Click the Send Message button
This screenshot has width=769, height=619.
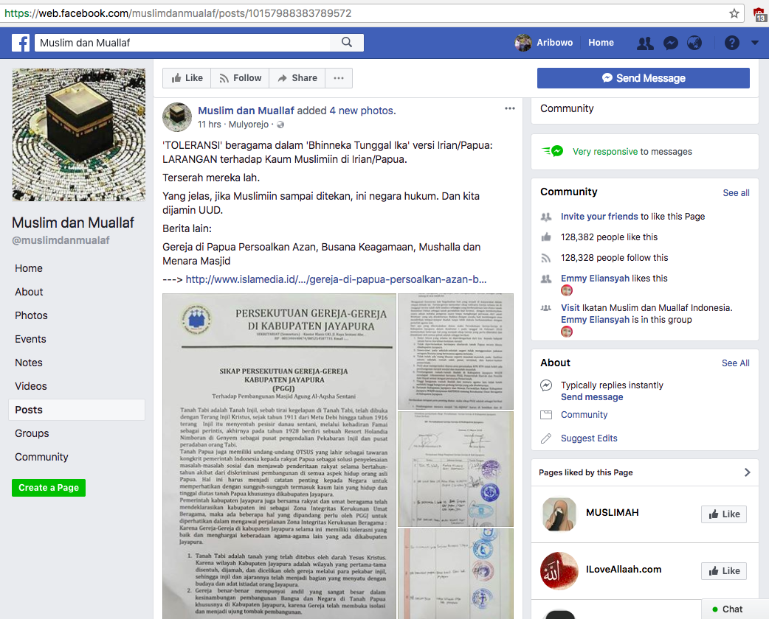[x=644, y=78]
